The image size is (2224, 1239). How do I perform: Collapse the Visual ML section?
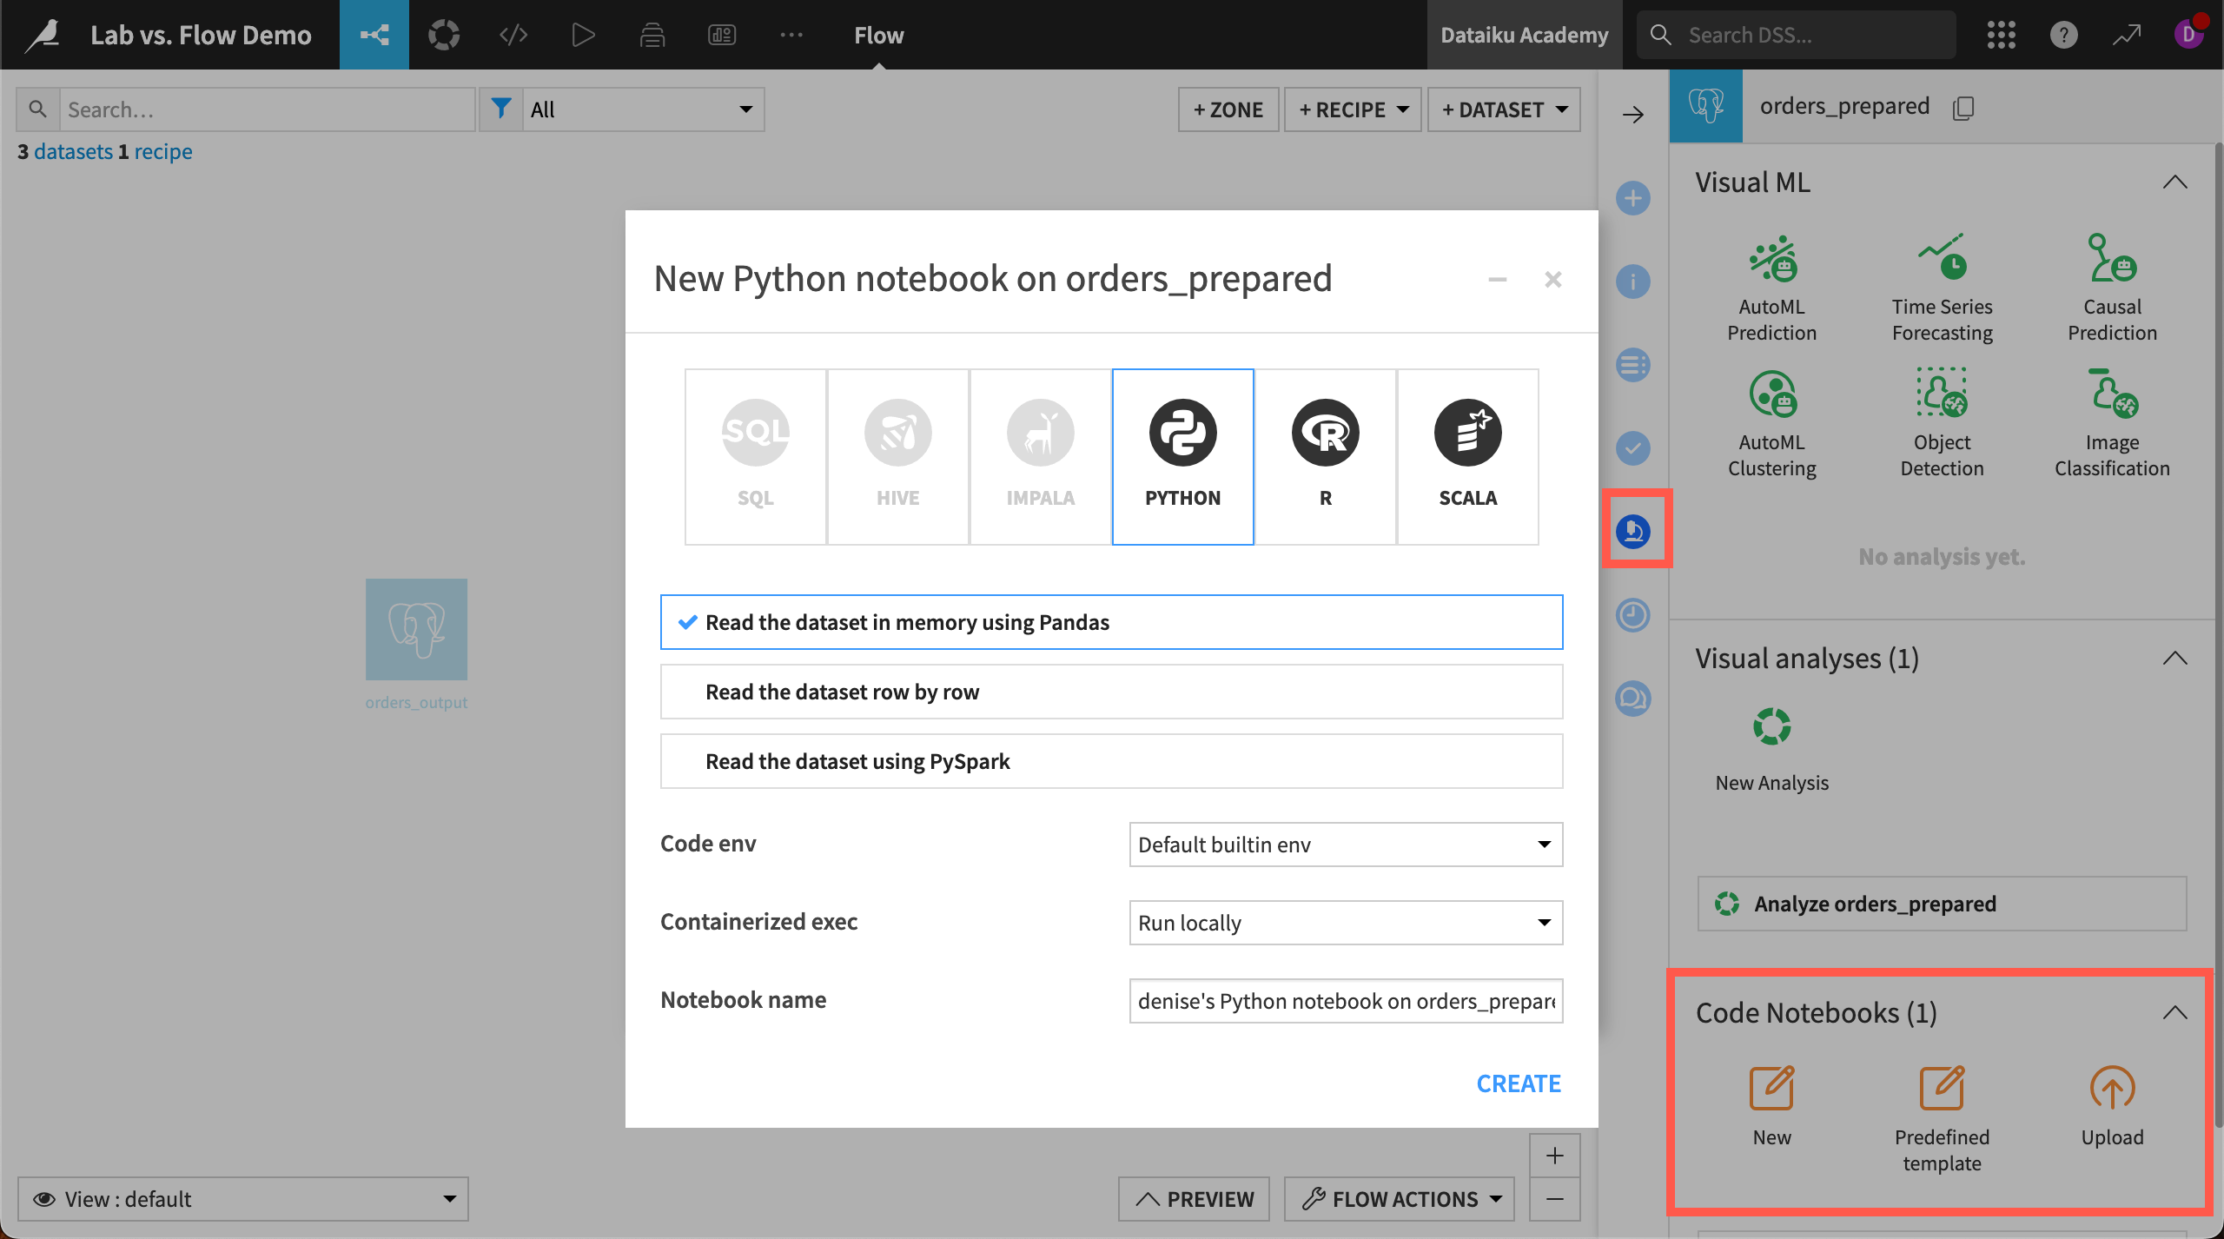pyautogui.click(x=2177, y=181)
